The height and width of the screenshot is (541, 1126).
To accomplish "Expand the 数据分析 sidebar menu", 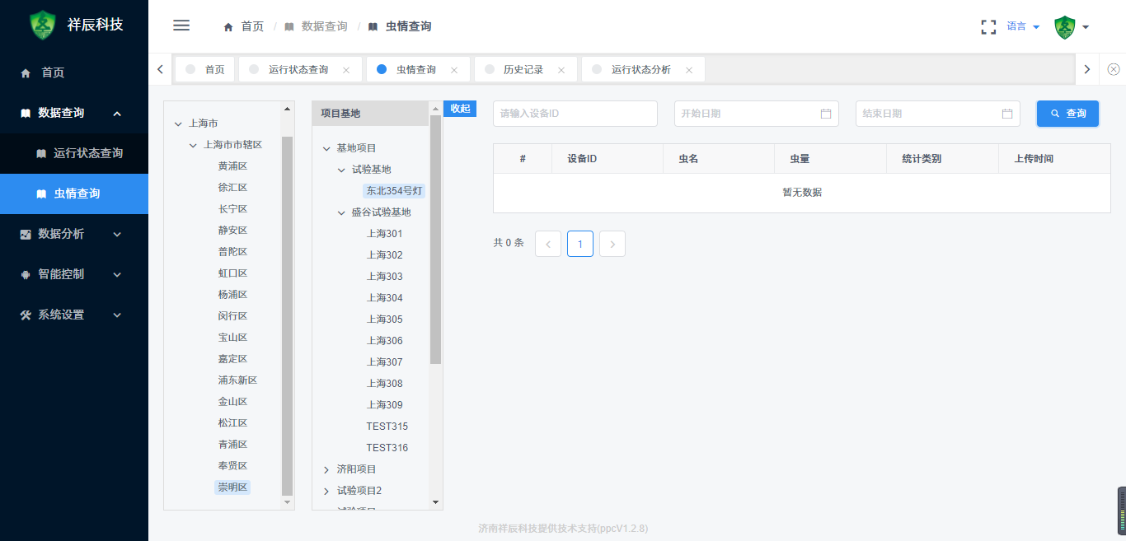I will click(x=74, y=234).
